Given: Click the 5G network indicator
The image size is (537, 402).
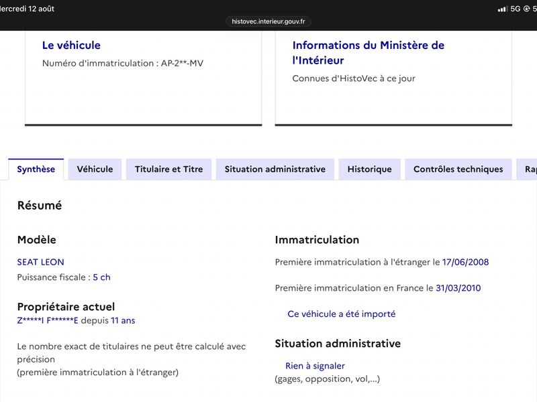Looking at the screenshot, I should click(x=516, y=9).
